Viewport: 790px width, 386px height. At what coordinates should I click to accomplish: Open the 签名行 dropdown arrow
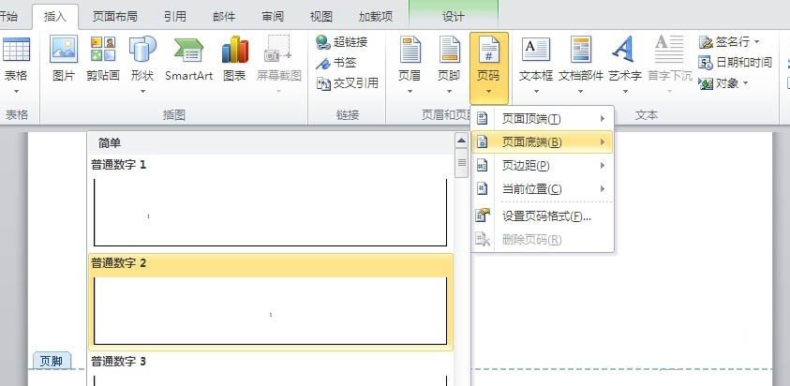(x=756, y=42)
